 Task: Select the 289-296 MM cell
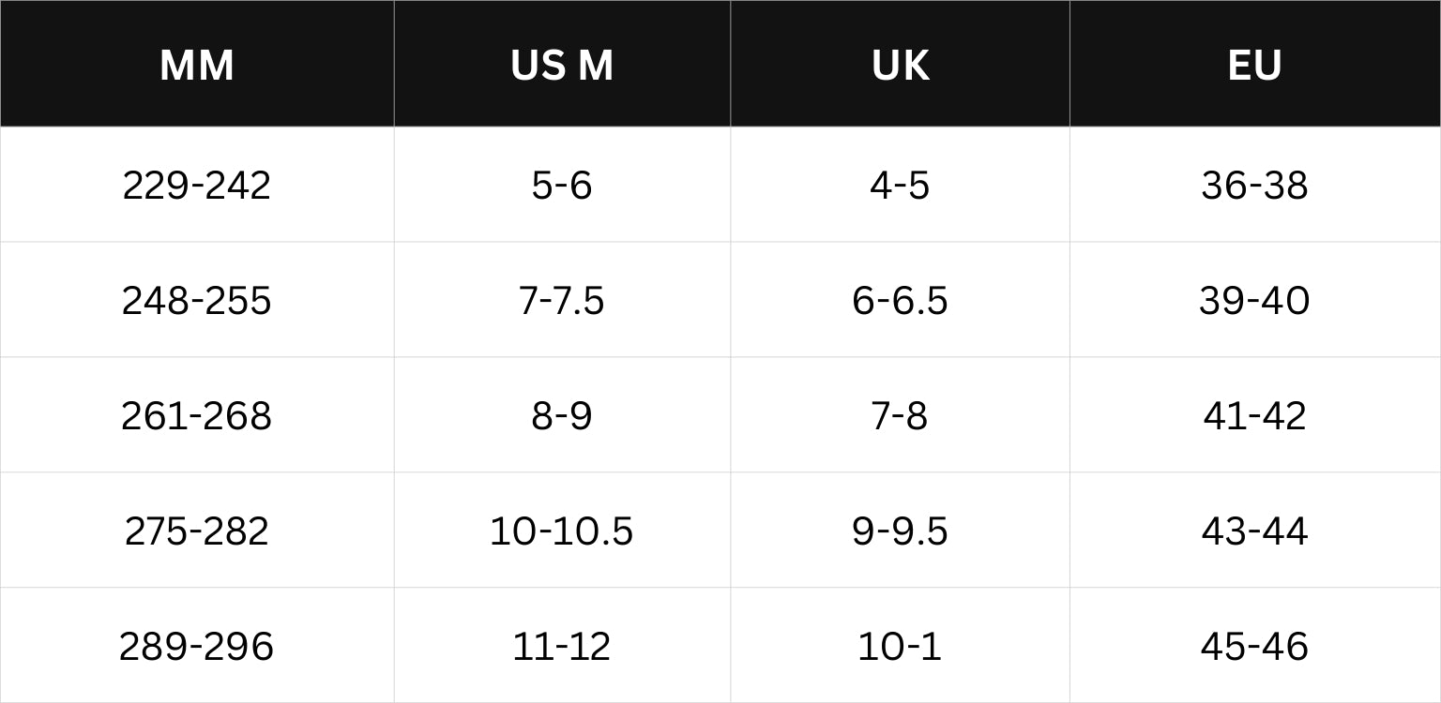pos(197,646)
